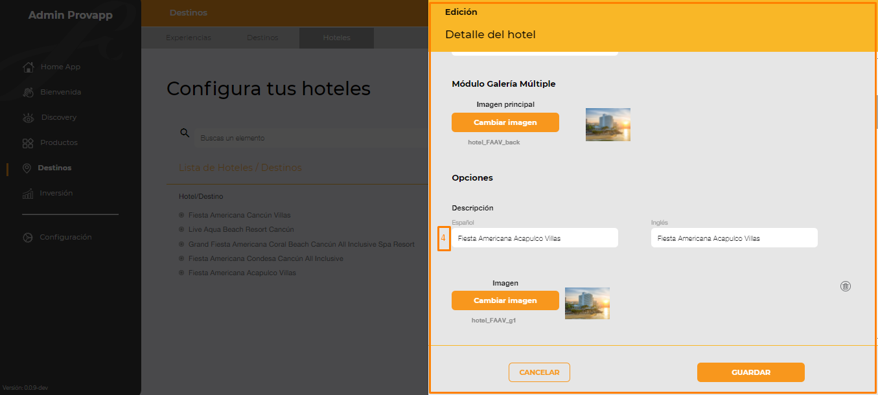Click the Destinos location pin icon
This screenshot has height=395, width=878.
27,168
